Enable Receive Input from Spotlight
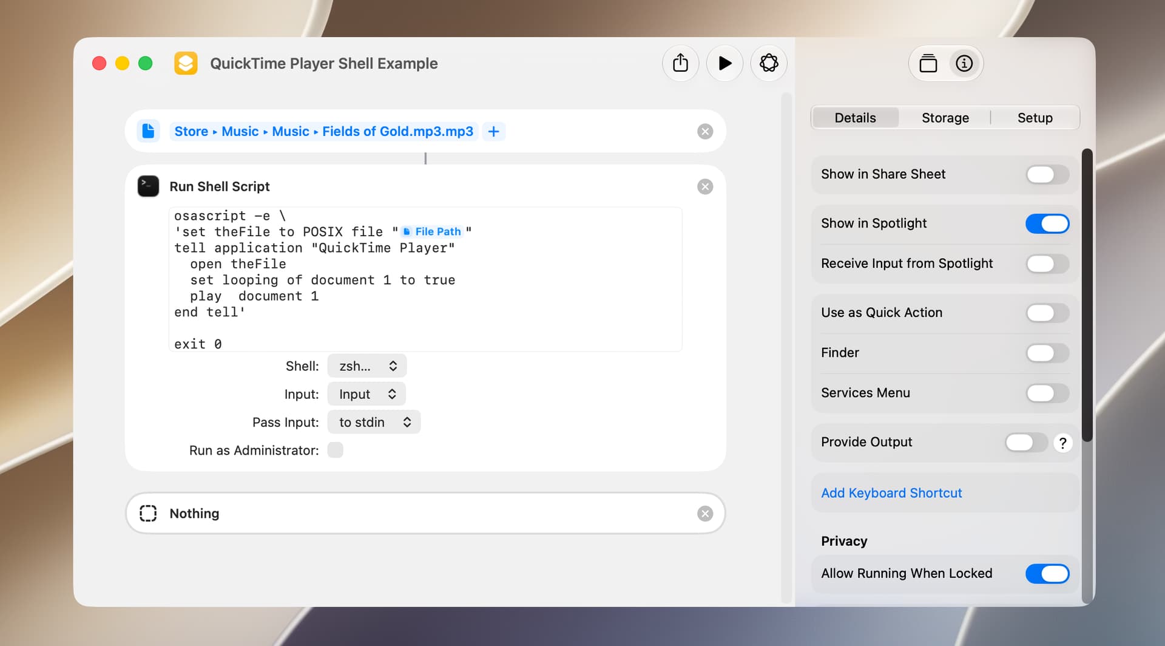The height and width of the screenshot is (646, 1165). (1047, 263)
